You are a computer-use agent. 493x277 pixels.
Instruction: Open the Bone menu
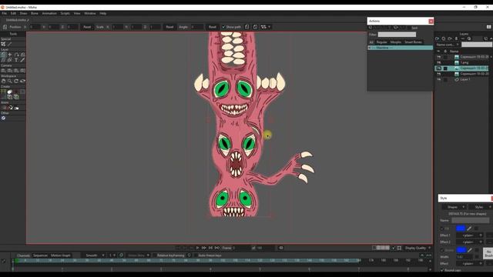pyautogui.click(x=35, y=14)
